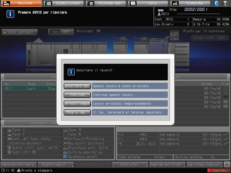
Task: Click the Colla brossuratrice icon
Action: point(66,152)
